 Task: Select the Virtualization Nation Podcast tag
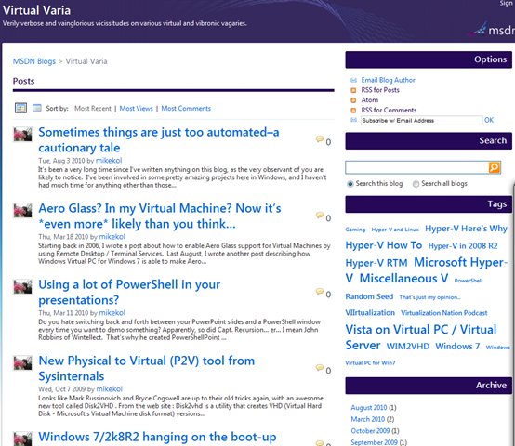(444, 313)
